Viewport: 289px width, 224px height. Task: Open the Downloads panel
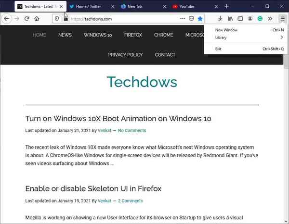click(x=220, y=19)
